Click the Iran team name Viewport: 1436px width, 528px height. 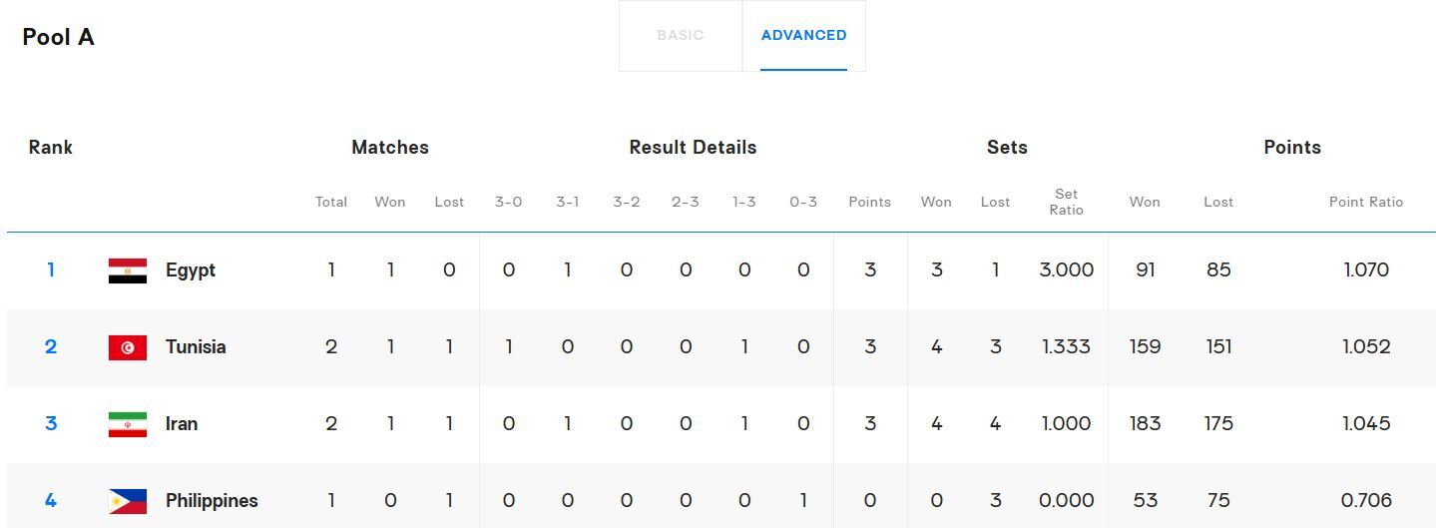(x=182, y=424)
